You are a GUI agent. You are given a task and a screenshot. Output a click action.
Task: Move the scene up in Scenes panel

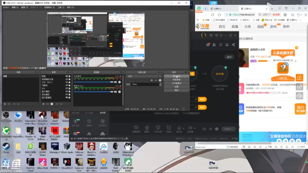[x=14, y=104]
